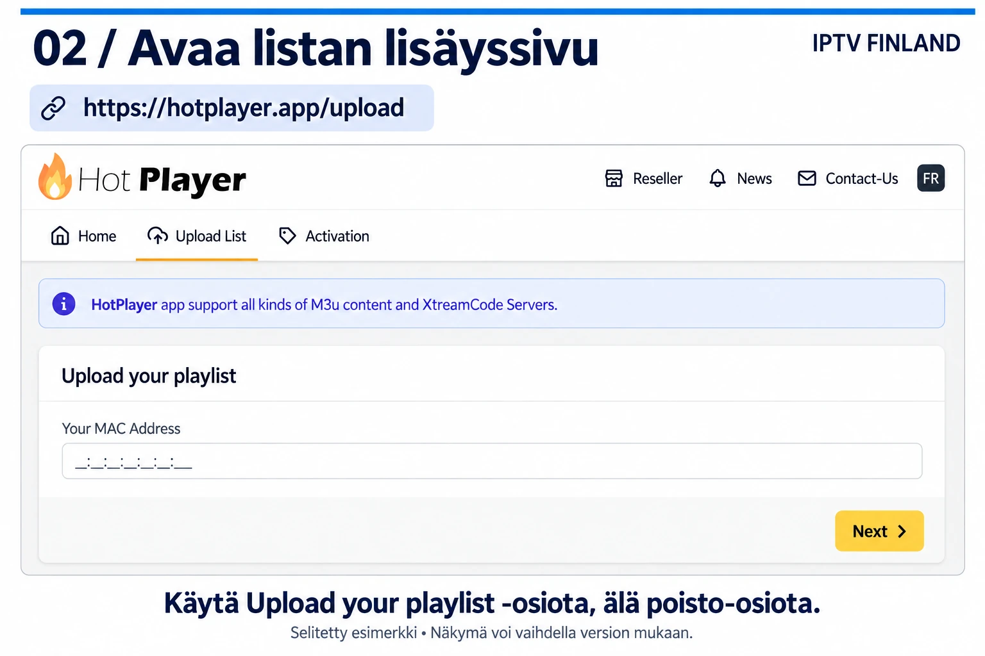Click the 'Upload your playlist' heading
The width and height of the screenshot is (985, 656).
(x=149, y=376)
